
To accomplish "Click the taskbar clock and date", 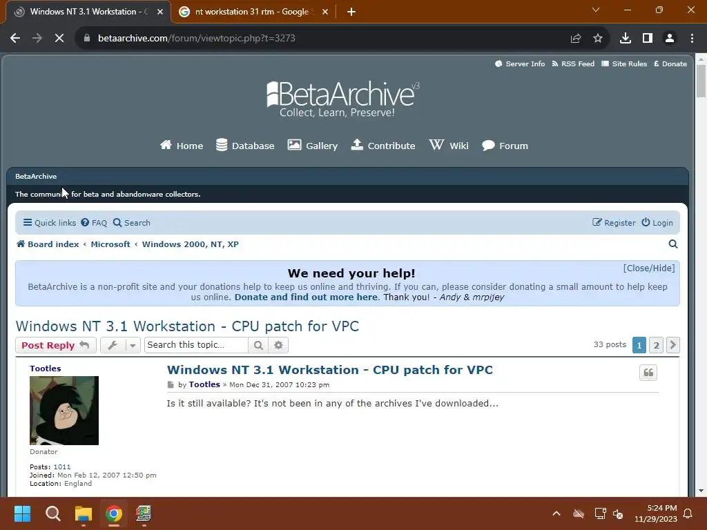I will pyautogui.click(x=656, y=513).
